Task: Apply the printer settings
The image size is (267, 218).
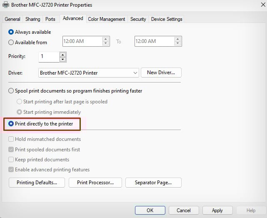Action: coord(217,210)
